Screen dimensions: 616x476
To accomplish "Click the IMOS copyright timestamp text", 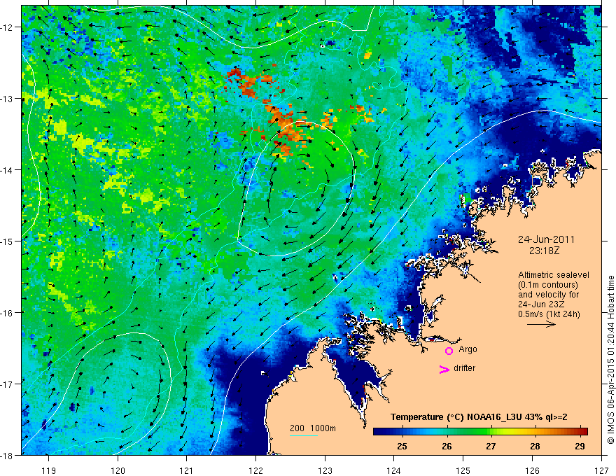I will click(610, 360).
